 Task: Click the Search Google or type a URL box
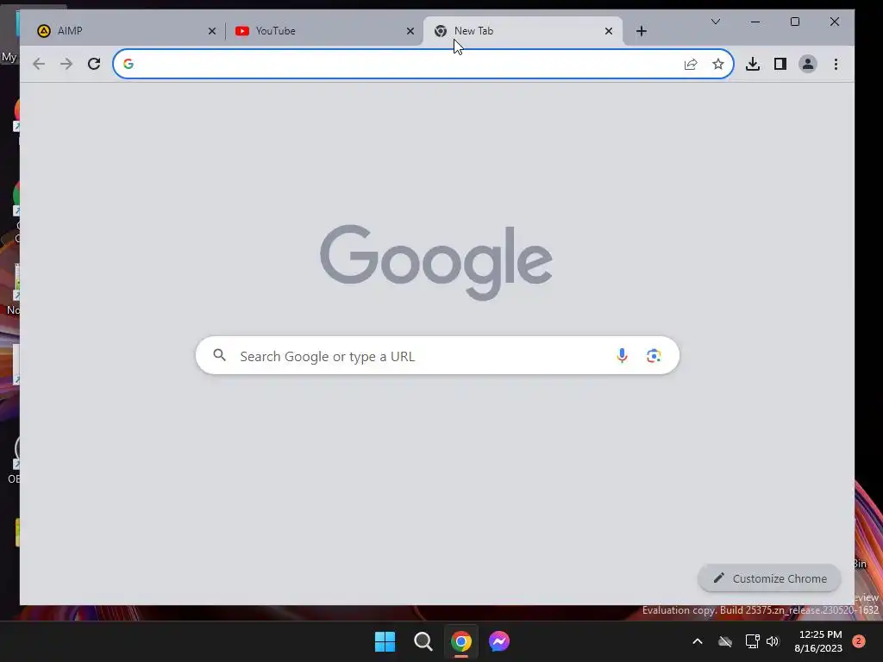pos(437,356)
